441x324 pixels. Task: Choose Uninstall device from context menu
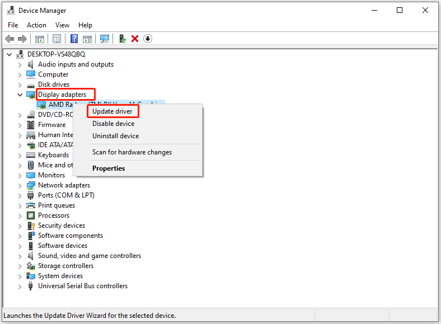pyautogui.click(x=116, y=136)
